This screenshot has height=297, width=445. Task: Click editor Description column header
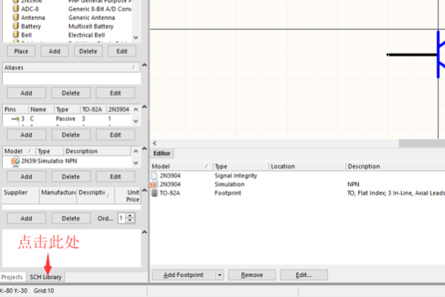point(395,166)
